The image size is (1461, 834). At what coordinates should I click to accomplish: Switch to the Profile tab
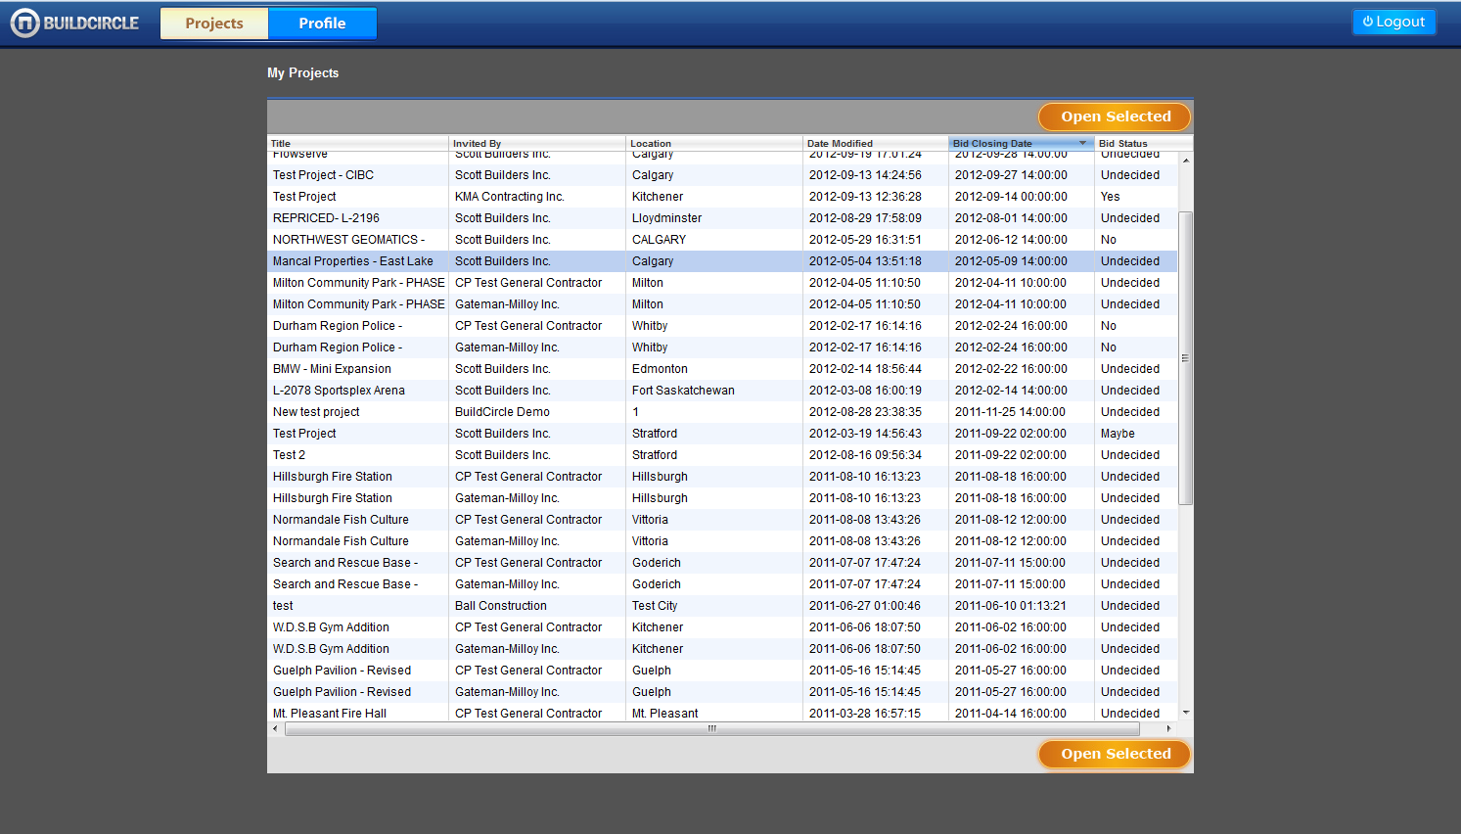pos(322,23)
